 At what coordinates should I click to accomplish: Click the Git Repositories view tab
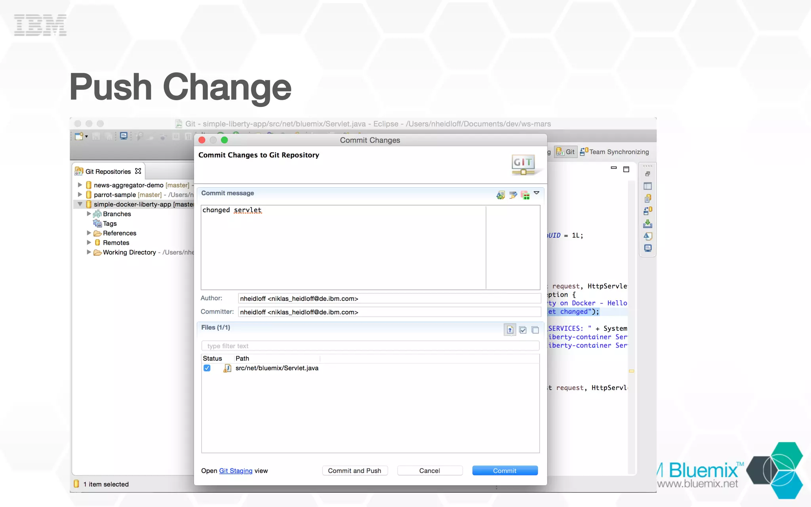coord(108,172)
